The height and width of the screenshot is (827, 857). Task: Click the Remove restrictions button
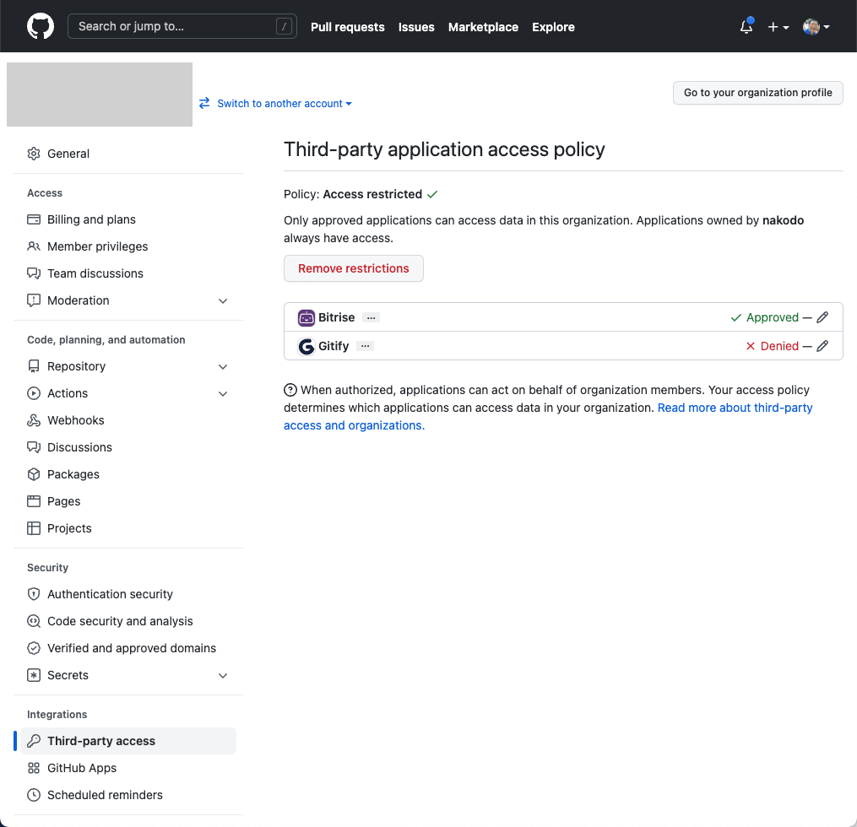click(354, 268)
